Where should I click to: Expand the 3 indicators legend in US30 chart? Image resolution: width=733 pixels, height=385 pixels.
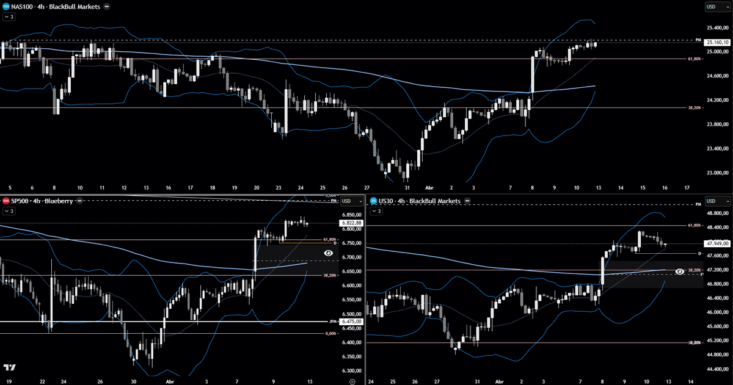click(x=376, y=211)
